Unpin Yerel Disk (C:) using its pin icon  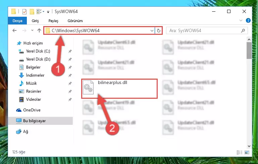click(x=70, y=51)
